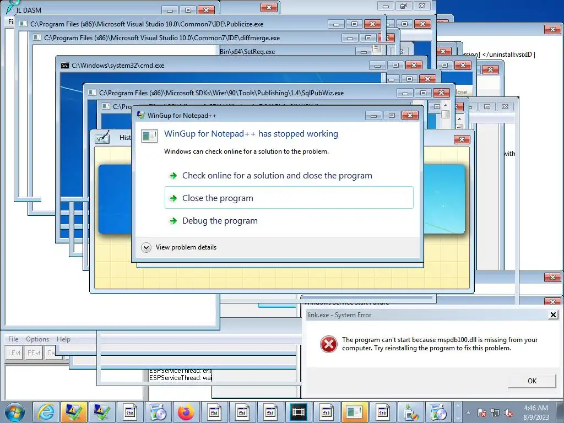Click the taskbar overflow scroll control
Image resolution: width=564 pixels, height=423 pixels.
(458, 412)
